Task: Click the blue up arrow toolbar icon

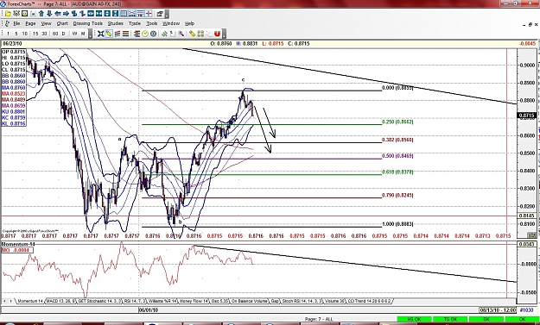Action: (x=41, y=14)
